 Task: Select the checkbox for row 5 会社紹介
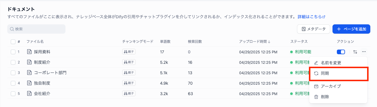click(13, 93)
